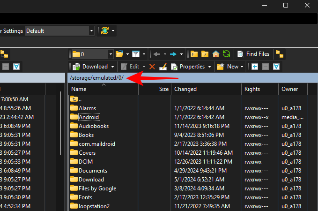Viewport: 318px width, 211px height.
Task: Go to the root directory icon
Action: [x=205, y=54]
